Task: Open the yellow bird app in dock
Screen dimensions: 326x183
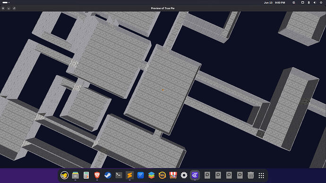Action: (x=64, y=175)
